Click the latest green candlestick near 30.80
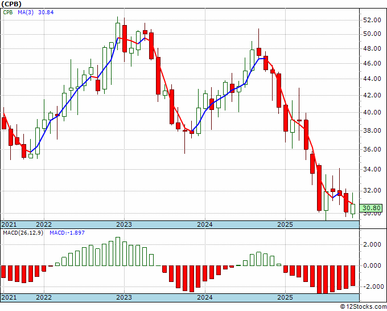 [352, 209]
